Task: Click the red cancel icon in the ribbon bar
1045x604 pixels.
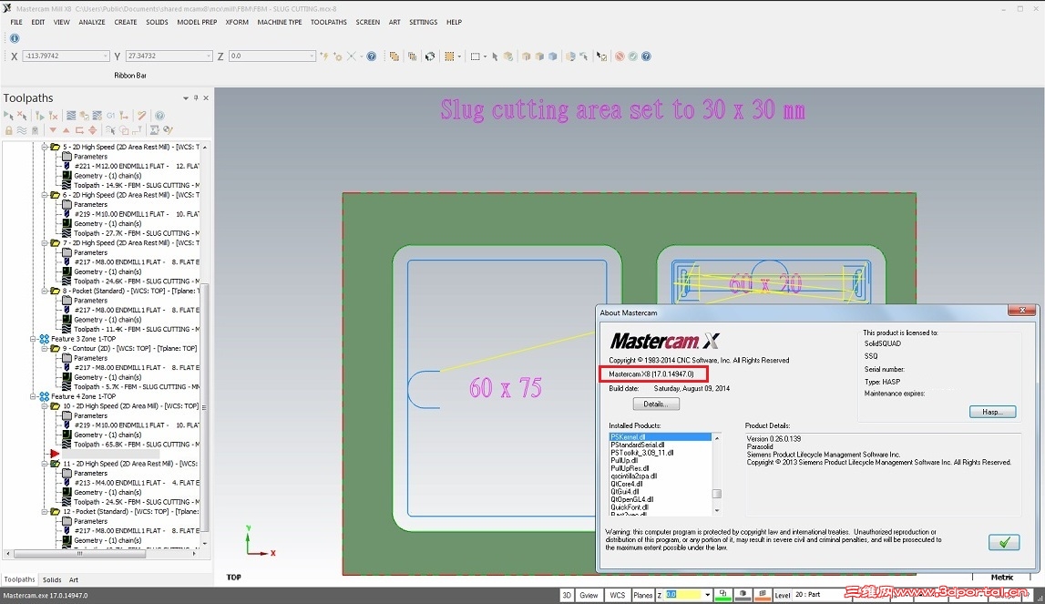Action: click(x=620, y=56)
